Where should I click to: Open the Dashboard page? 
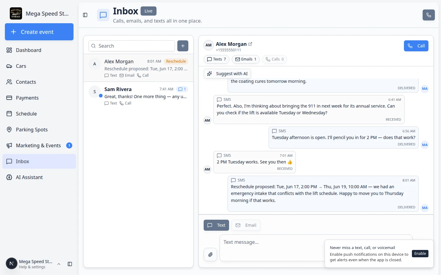click(39, 50)
